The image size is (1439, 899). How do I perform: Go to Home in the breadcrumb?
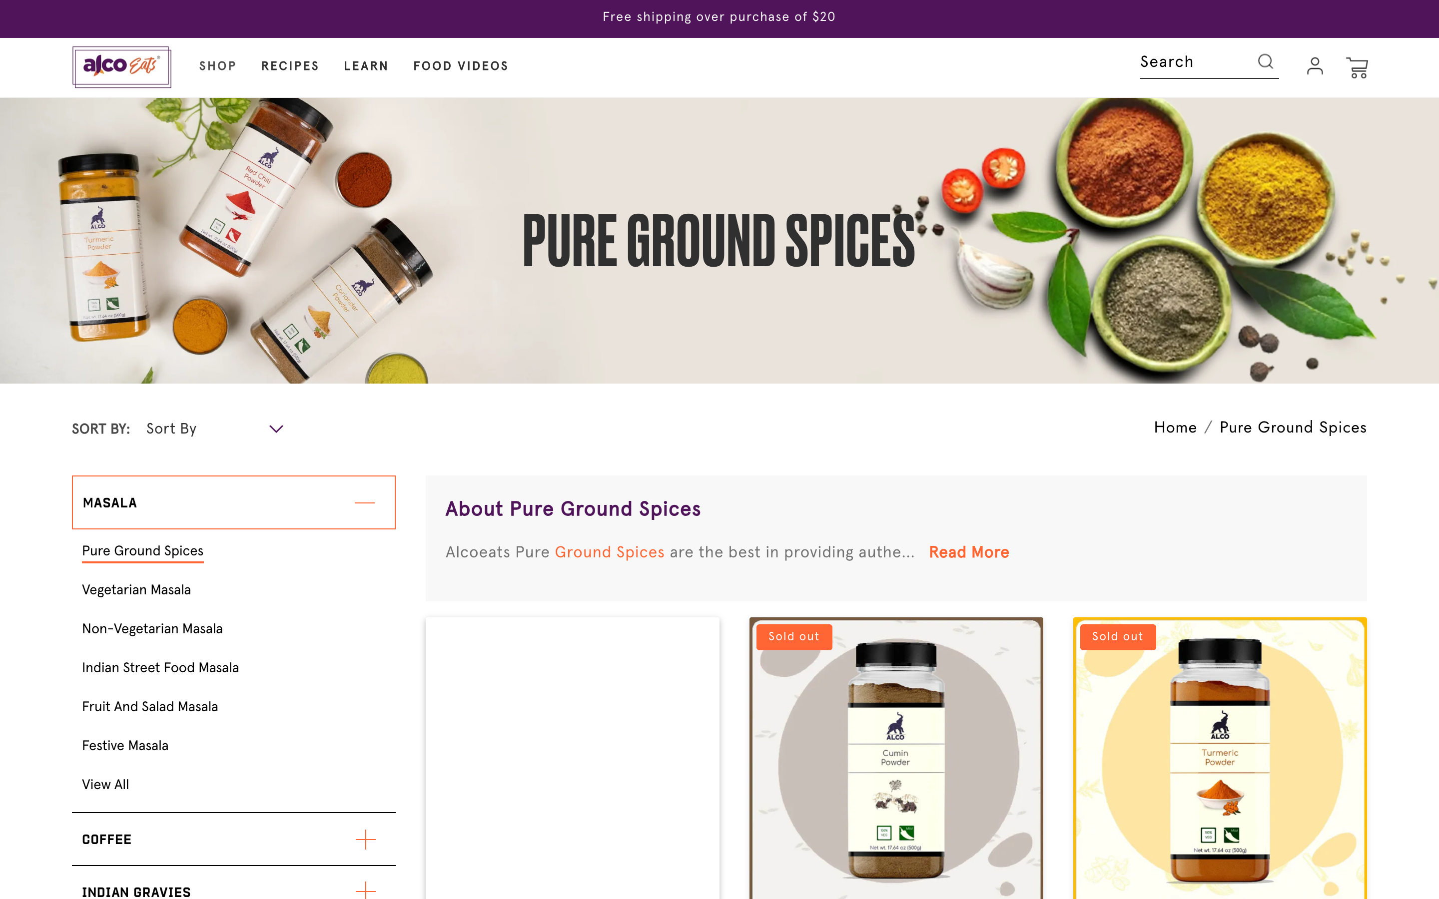point(1175,428)
